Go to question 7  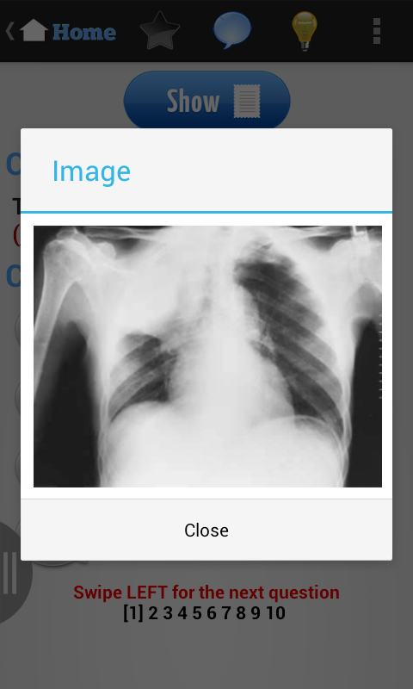pos(226,613)
